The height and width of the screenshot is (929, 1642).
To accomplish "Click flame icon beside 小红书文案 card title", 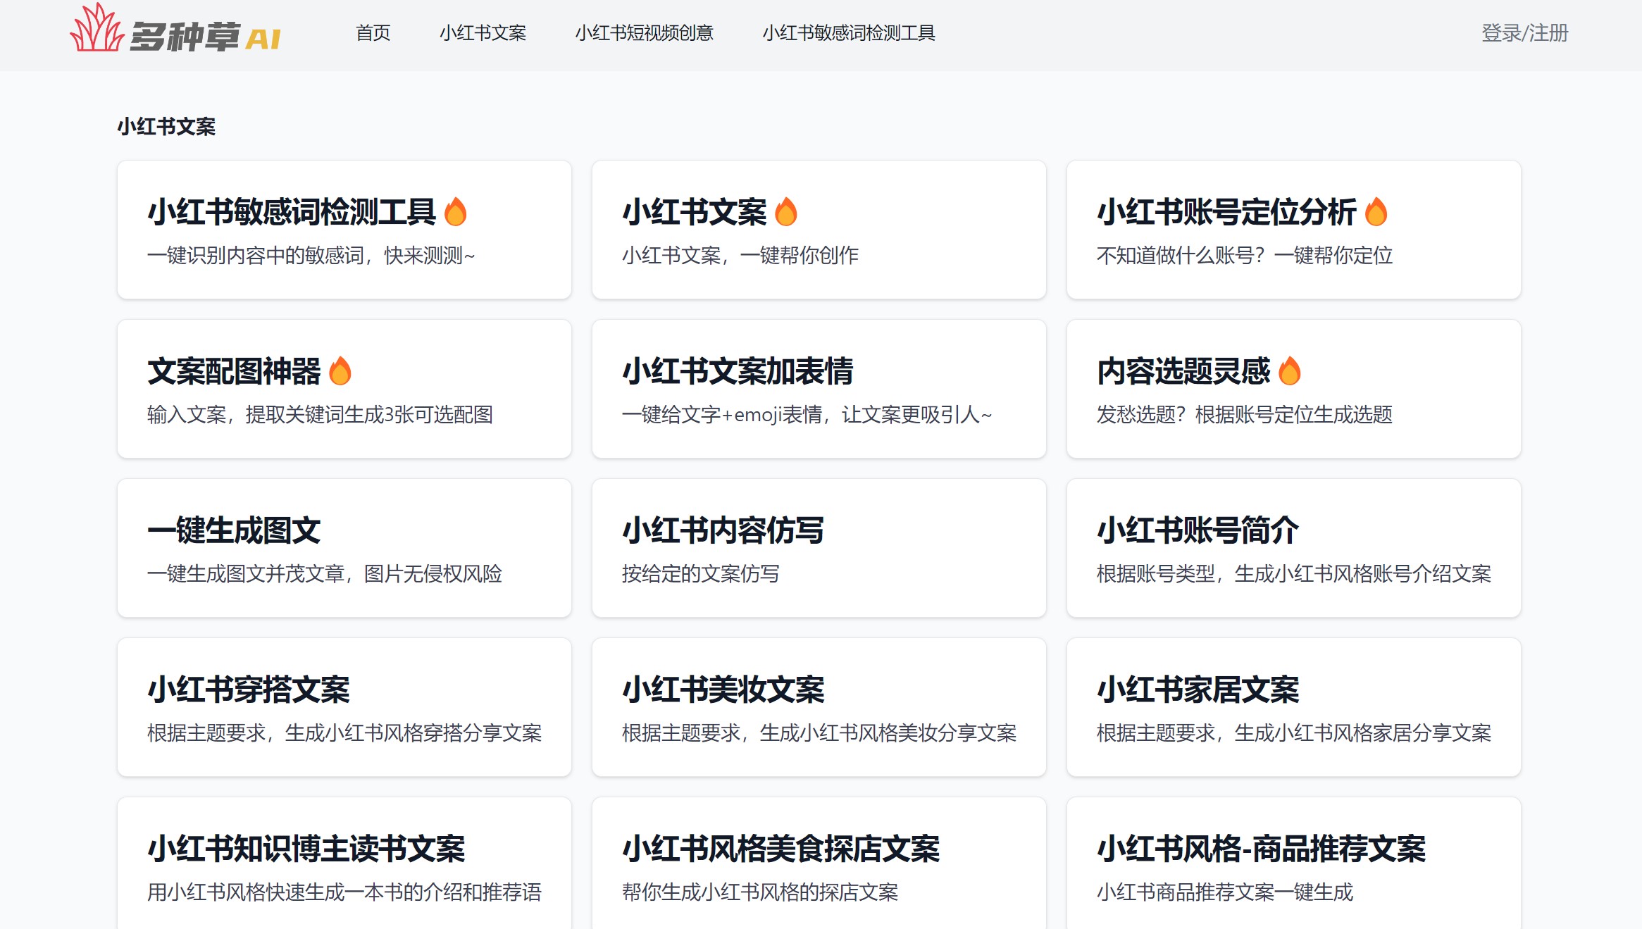I will click(785, 212).
